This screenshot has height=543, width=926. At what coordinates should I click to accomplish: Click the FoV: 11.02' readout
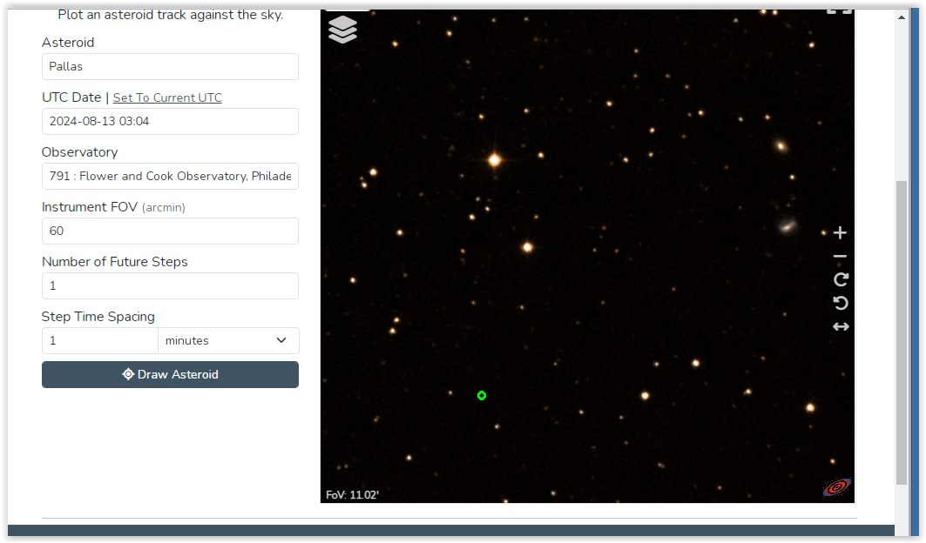click(353, 494)
